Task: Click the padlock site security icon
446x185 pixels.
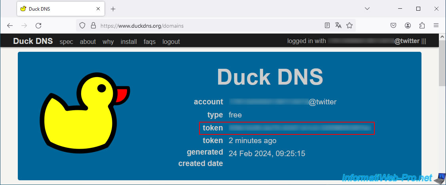Action: [x=93, y=26]
